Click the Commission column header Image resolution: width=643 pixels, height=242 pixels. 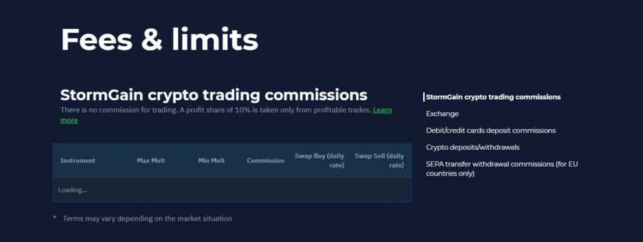tap(266, 160)
